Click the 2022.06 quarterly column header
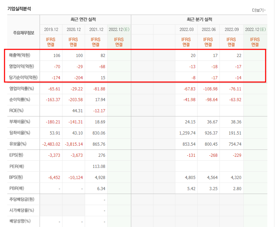This screenshot has height=227, width=275. click(209, 30)
